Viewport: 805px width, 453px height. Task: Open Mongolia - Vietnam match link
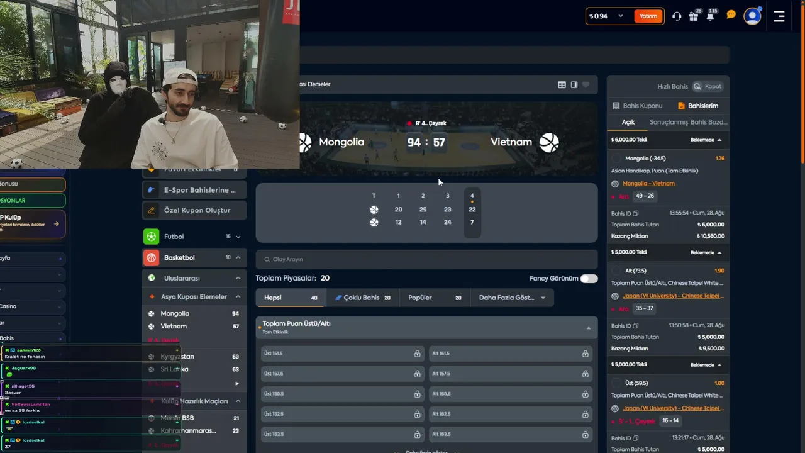648,184
